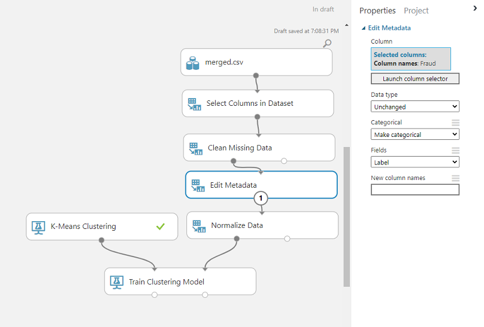Screen dimensions: 484x327
Task: Click the canvas vertical scrollbar thumb
Action: coord(347,217)
